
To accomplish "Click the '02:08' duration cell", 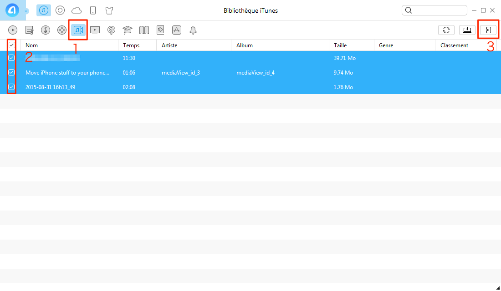I will [129, 87].
